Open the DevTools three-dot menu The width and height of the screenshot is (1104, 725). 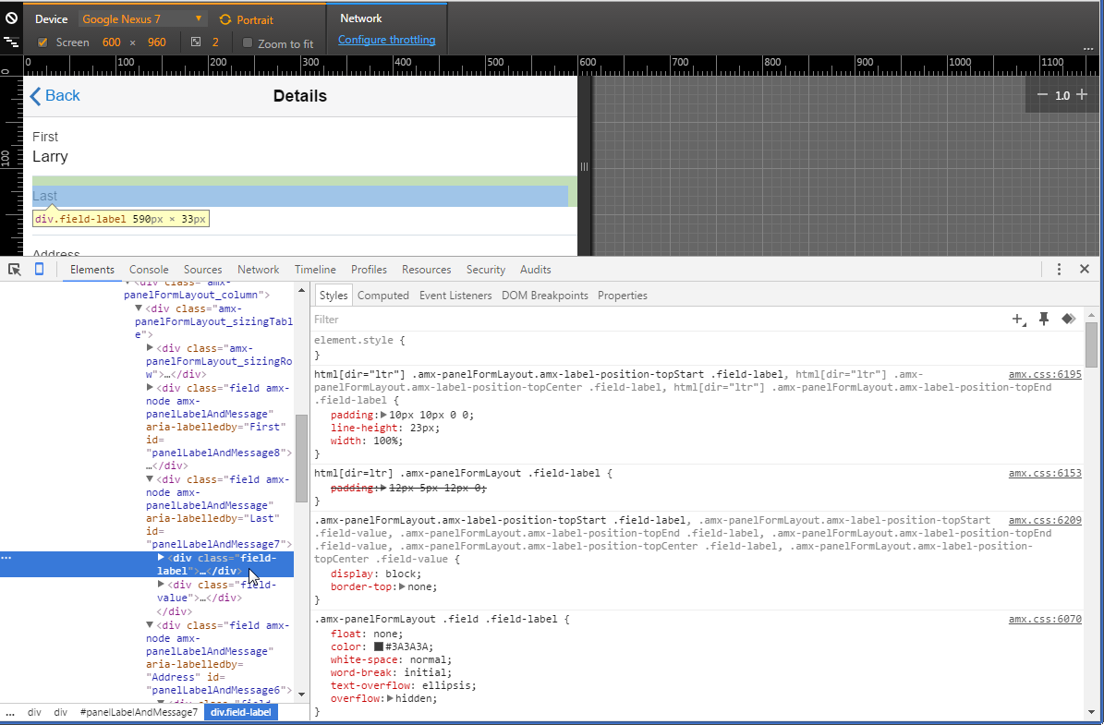(x=1059, y=270)
